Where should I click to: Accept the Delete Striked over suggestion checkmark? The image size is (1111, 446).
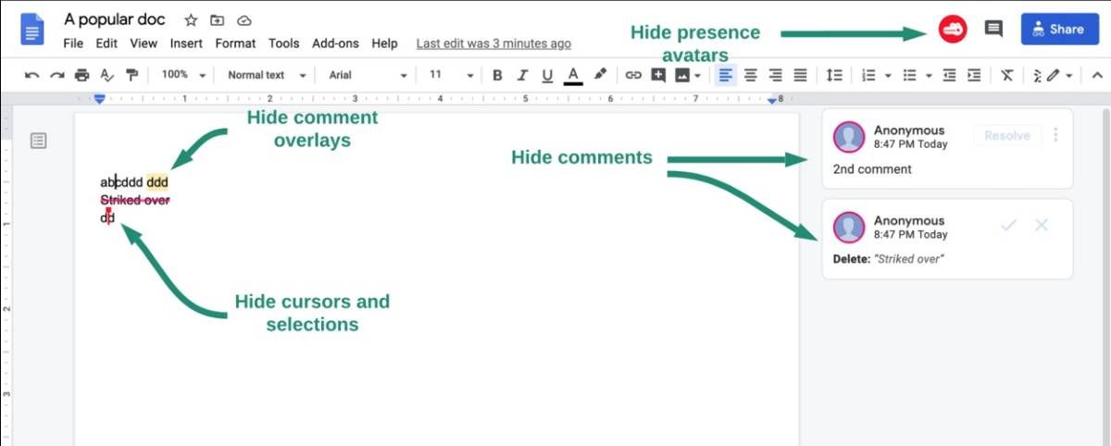[1008, 225]
